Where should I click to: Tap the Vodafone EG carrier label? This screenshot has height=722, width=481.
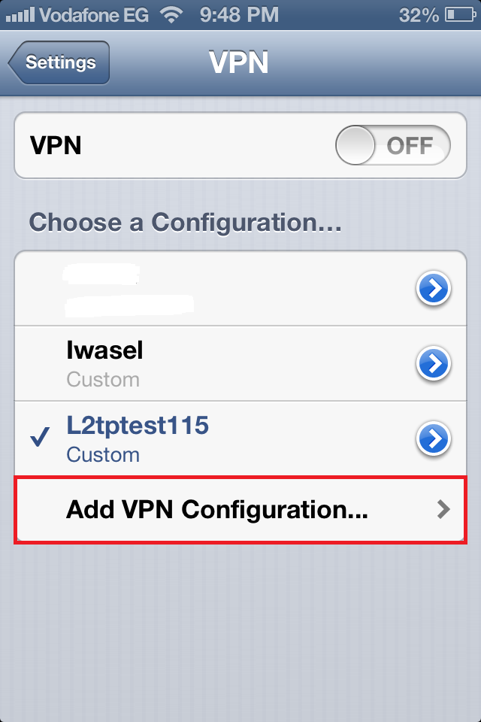point(95,15)
